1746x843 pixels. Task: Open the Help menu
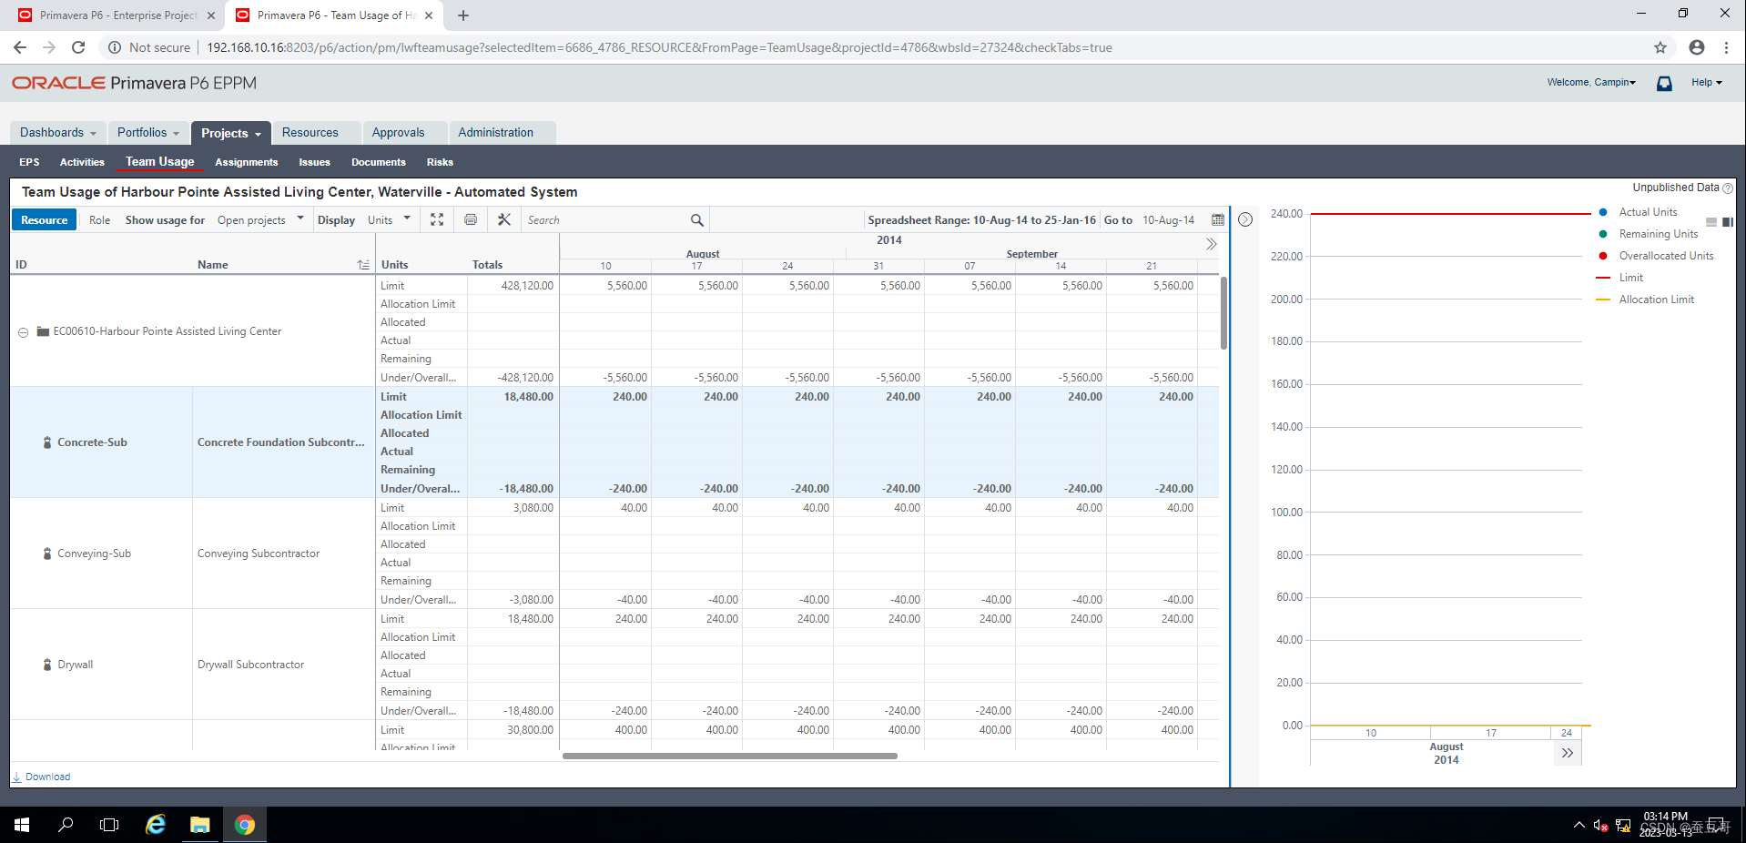coord(1705,82)
